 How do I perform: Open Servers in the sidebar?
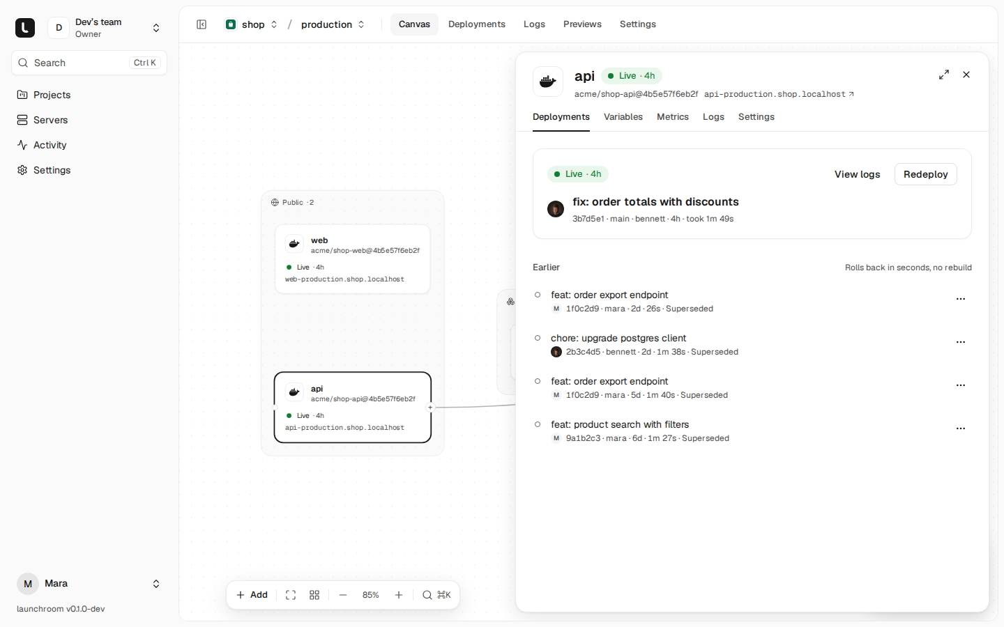pyautogui.click(x=89, y=120)
